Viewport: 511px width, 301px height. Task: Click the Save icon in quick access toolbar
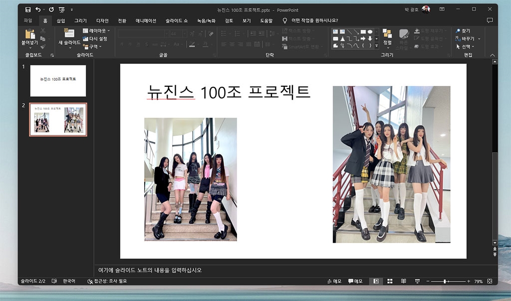point(28,10)
